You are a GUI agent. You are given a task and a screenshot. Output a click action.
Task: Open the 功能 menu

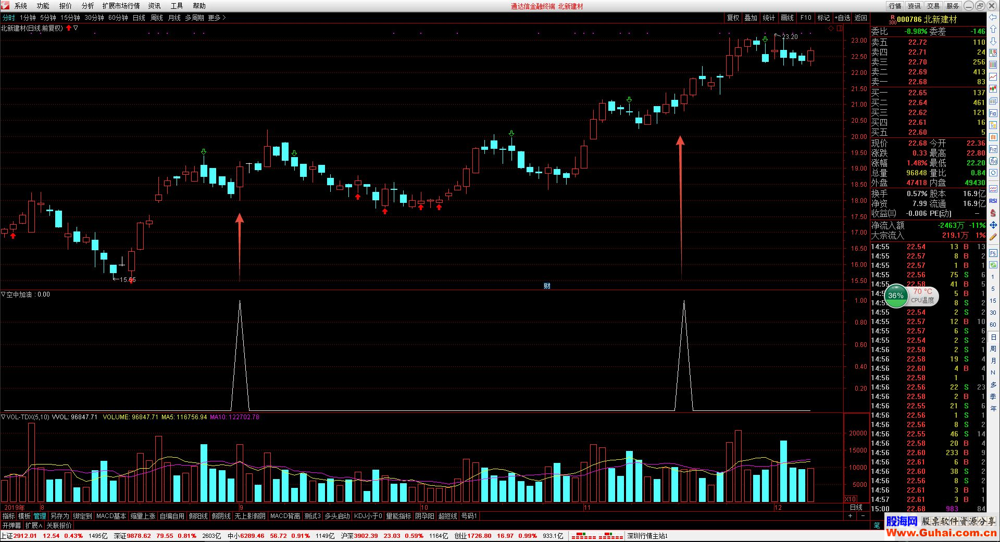click(43, 6)
